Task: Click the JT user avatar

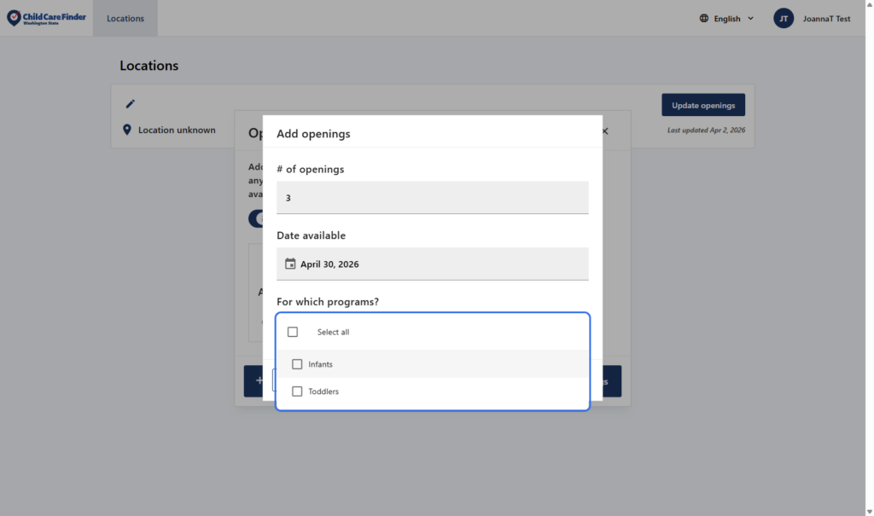Action: (x=784, y=18)
